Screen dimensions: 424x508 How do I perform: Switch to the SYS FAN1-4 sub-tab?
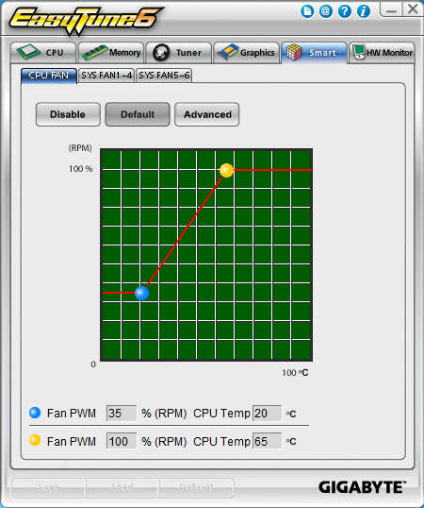pyautogui.click(x=106, y=76)
